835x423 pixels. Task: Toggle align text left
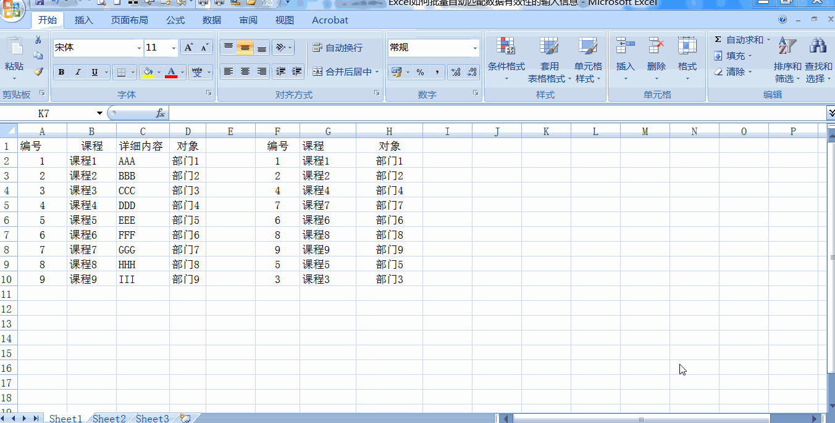pos(229,72)
